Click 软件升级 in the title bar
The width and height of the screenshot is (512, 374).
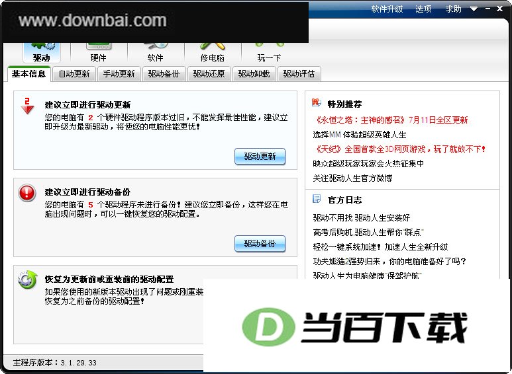point(387,9)
